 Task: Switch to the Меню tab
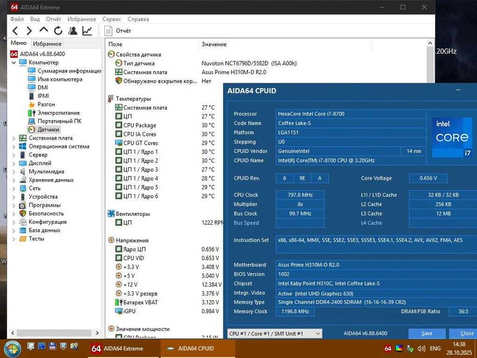coord(18,43)
